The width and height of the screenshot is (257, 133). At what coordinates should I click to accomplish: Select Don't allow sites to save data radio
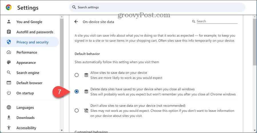click(x=77, y=110)
